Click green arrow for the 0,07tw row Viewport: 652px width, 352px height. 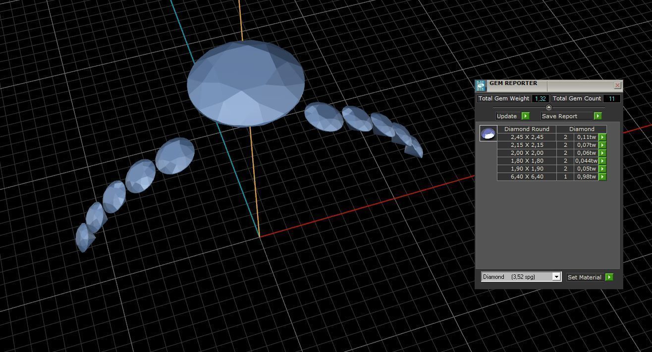pyautogui.click(x=602, y=145)
